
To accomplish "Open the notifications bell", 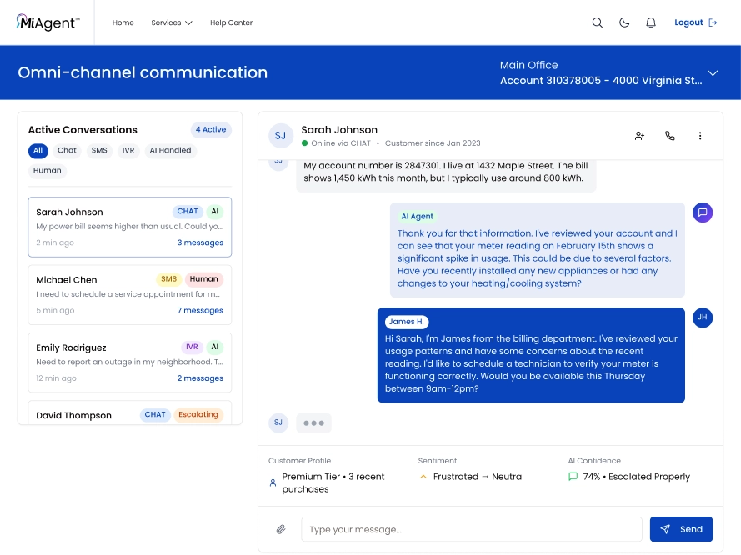I will pyautogui.click(x=651, y=23).
